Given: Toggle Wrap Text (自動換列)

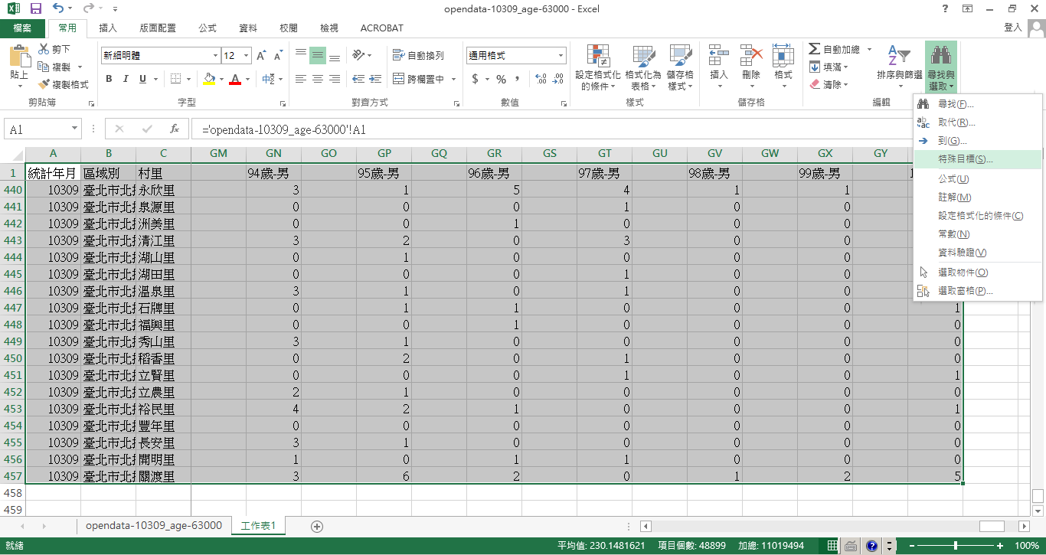Looking at the screenshot, I should point(418,56).
